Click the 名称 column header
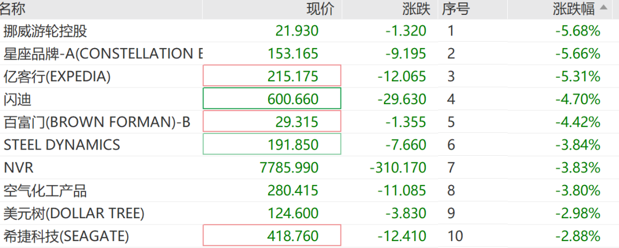 pyautogui.click(x=13, y=9)
